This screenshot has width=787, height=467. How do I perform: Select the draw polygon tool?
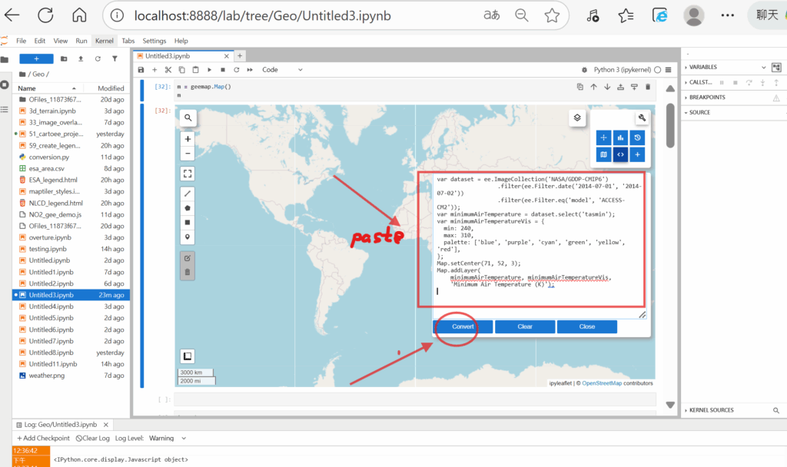[x=188, y=207]
